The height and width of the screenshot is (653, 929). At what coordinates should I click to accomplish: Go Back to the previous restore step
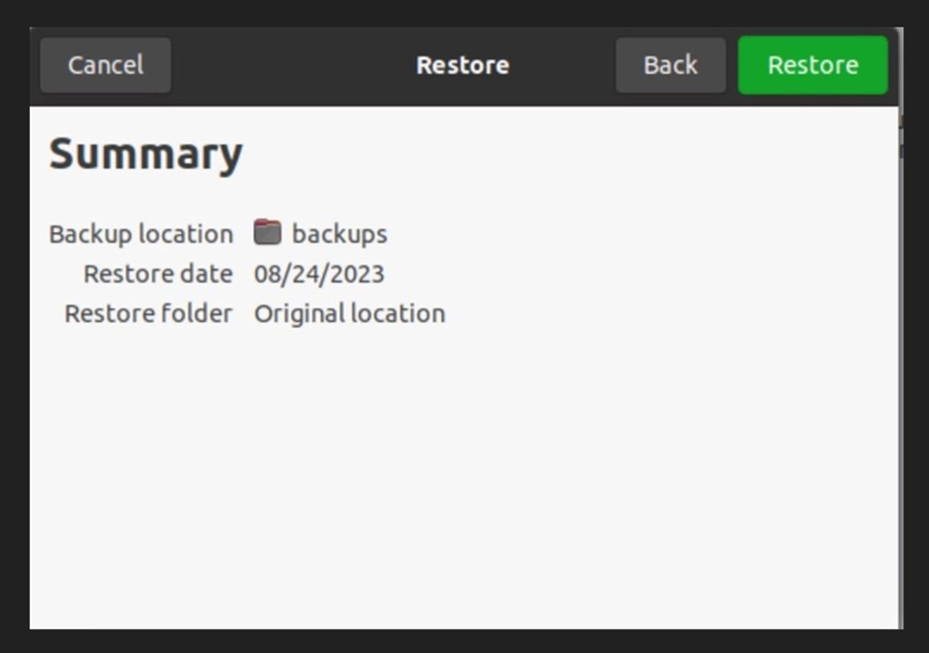[x=671, y=64]
